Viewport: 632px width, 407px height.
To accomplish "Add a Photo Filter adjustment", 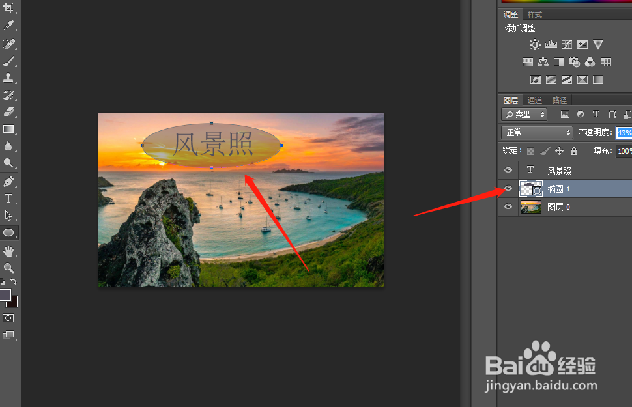I will (575, 62).
